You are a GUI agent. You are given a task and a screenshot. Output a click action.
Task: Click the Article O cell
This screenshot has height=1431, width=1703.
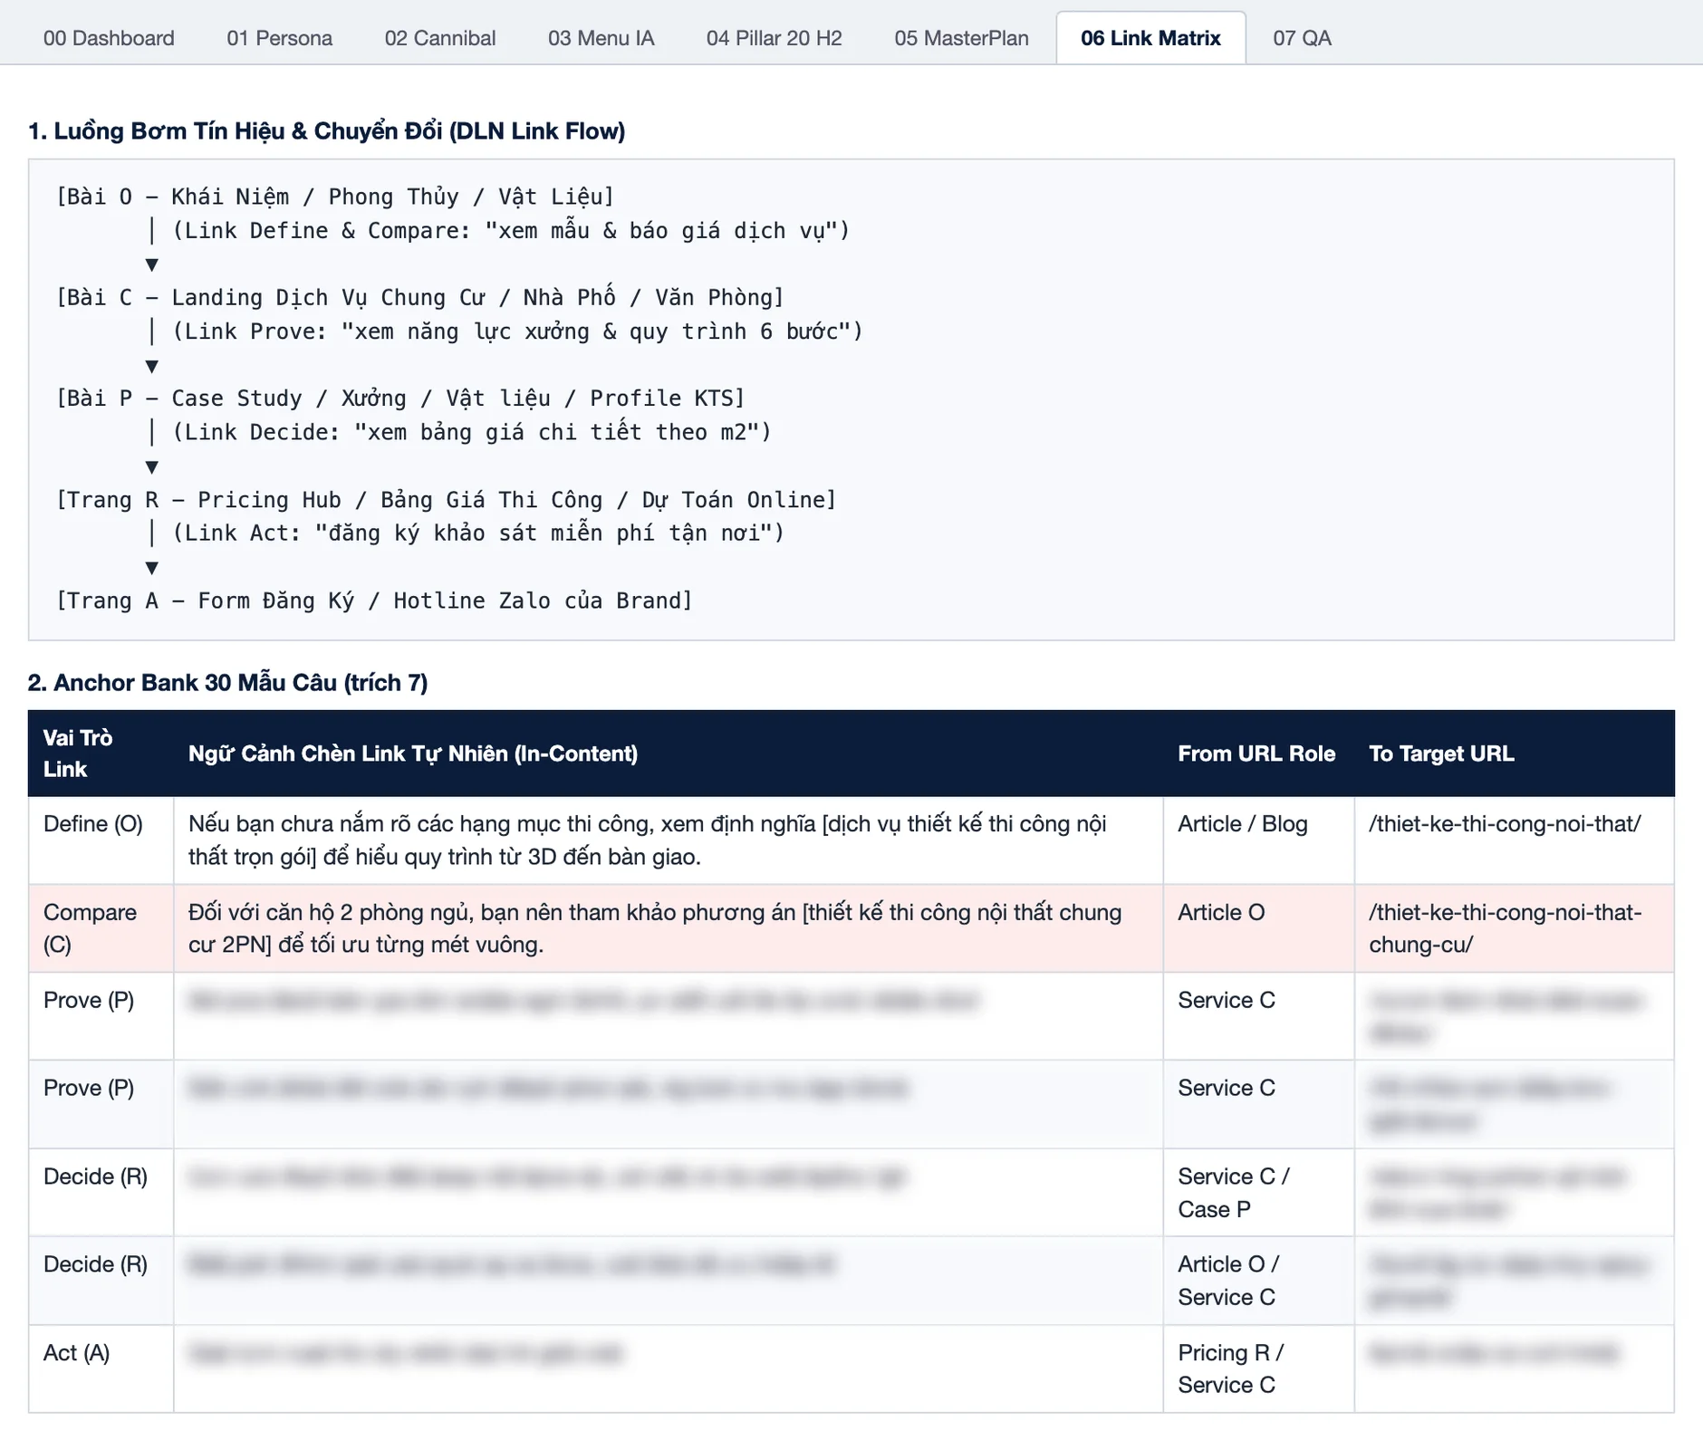[x=1258, y=928]
